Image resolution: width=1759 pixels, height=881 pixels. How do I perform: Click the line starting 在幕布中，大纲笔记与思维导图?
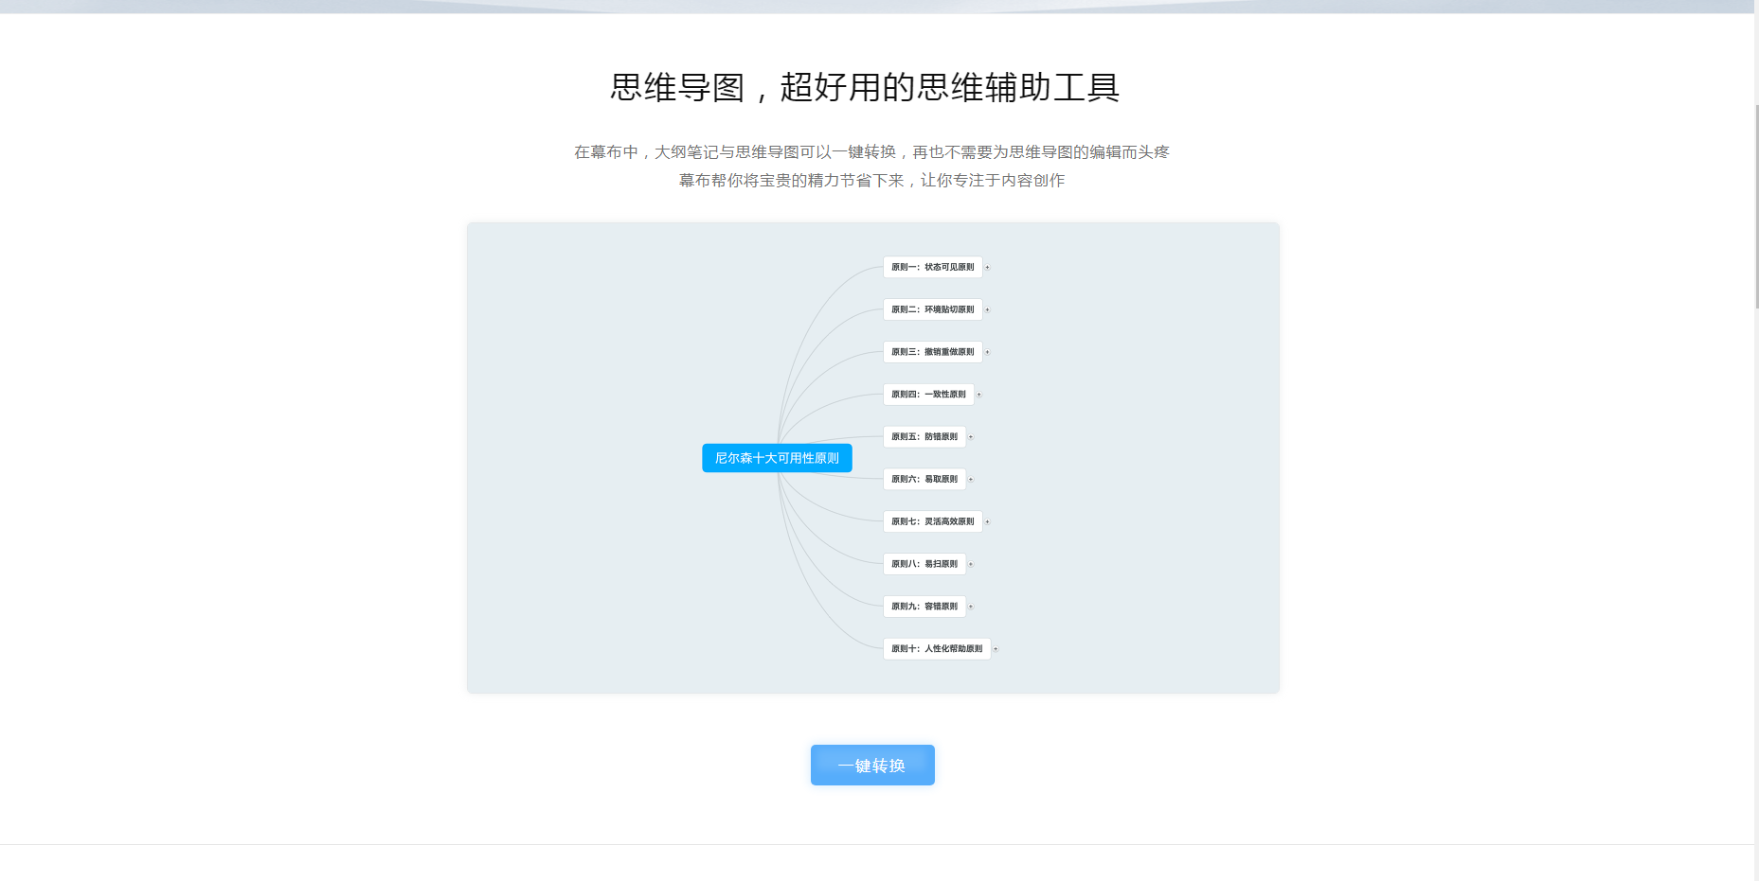tap(871, 151)
